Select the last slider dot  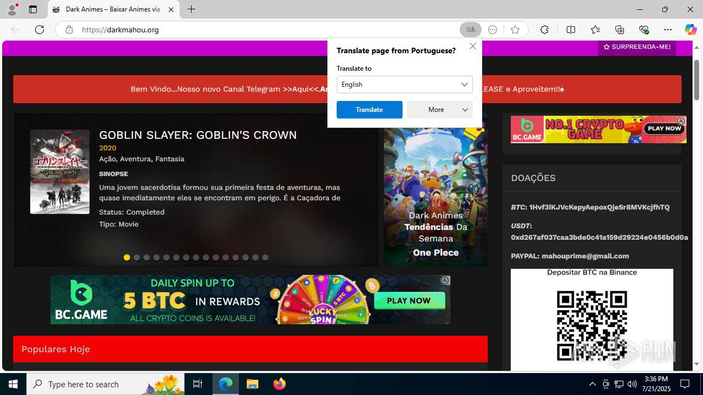pyautogui.click(x=265, y=257)
